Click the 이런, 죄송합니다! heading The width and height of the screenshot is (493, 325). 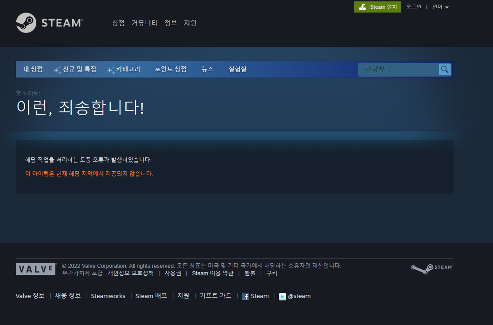80,107
